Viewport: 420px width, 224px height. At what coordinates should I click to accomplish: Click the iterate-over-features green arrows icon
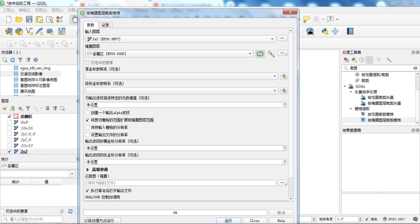point(260,54)
